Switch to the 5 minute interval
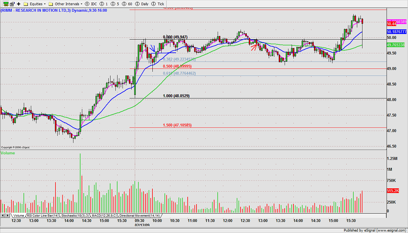Viewport: 408px width, 233px height. [115, 4]
